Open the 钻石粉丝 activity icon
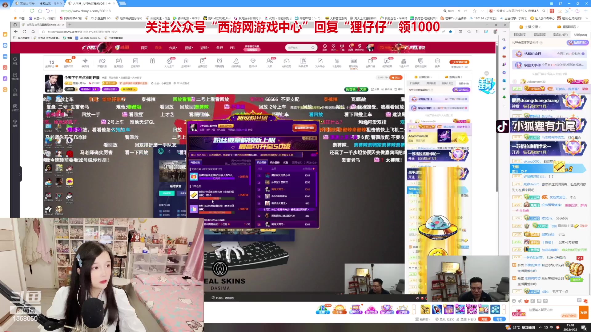The width and height of the screenshot is (591, 332). click(x=387, y=309)
